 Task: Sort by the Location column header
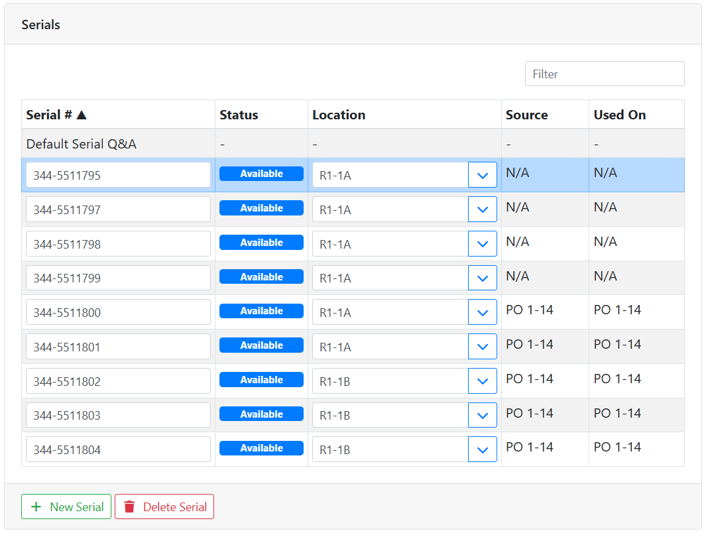[339, 115]
